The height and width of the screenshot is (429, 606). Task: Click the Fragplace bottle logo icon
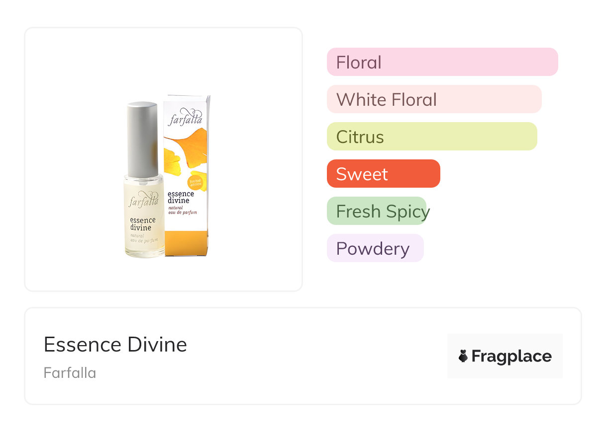tap(463, 356)
